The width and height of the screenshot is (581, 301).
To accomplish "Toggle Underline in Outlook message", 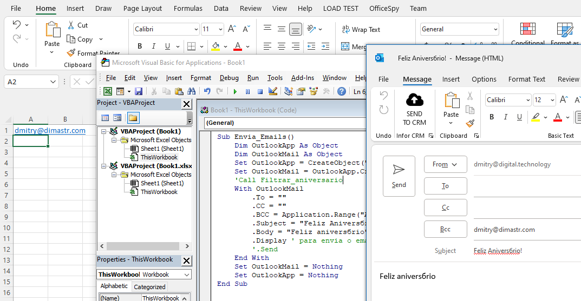I will (519, 117).
